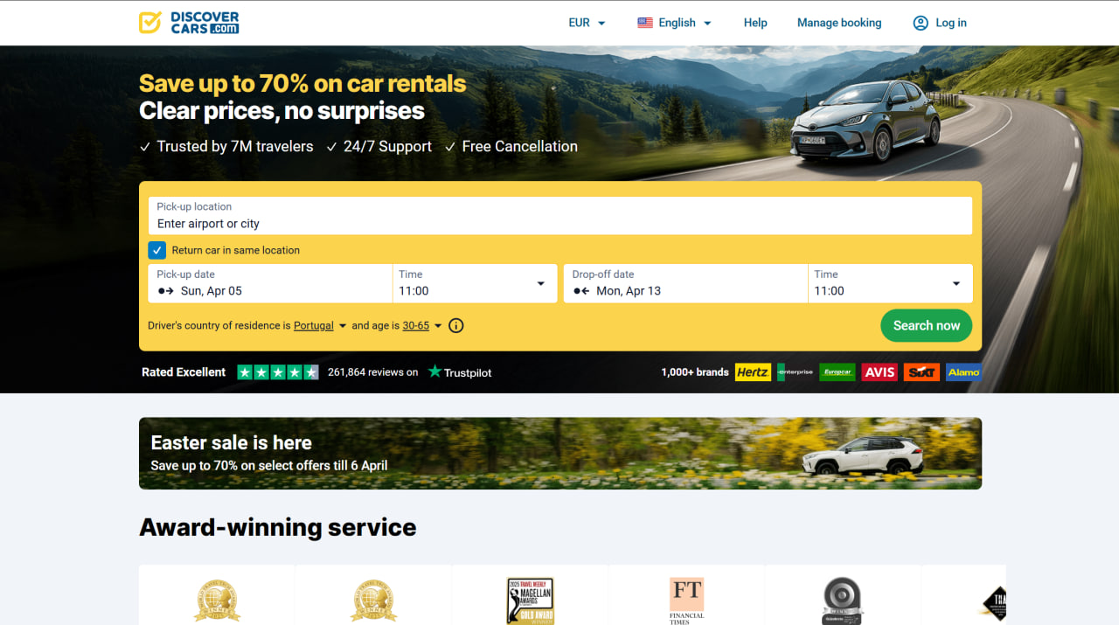Click the Europcar brand logo
1119x625 pixels.
[x=838, y=372]
